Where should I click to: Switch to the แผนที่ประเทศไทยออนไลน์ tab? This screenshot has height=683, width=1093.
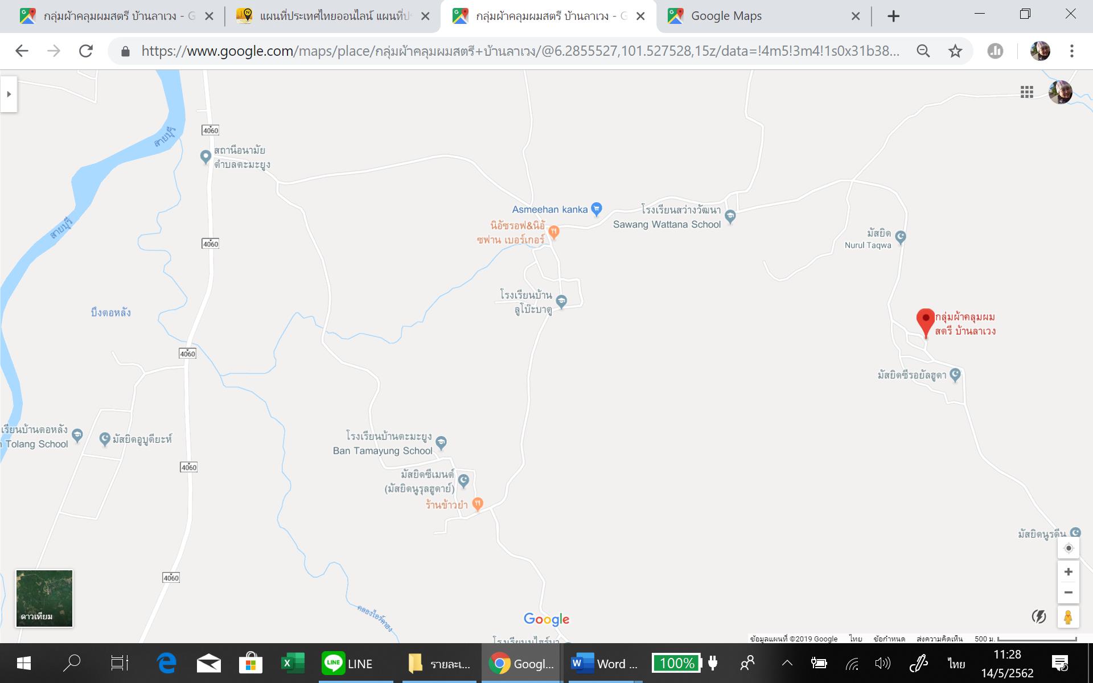point(330,16)
